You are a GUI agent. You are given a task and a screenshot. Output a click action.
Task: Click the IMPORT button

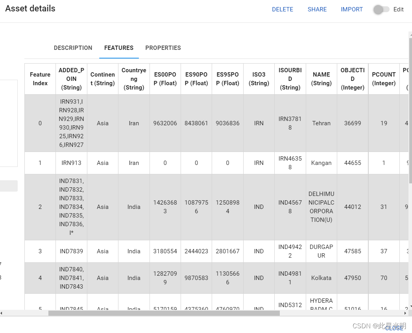pyautogui.click(x=351, y=9)
